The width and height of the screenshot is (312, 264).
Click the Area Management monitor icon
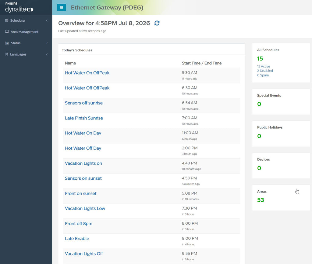tap(7, 31)
